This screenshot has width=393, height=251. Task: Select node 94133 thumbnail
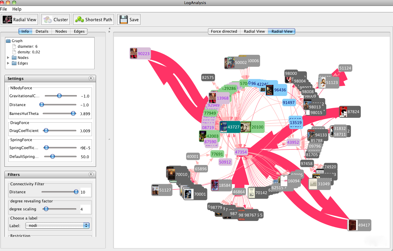coord(311,135)
